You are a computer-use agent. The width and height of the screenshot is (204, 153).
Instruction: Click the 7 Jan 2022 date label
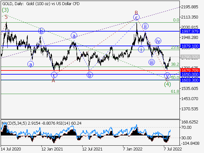pos(133,149)
